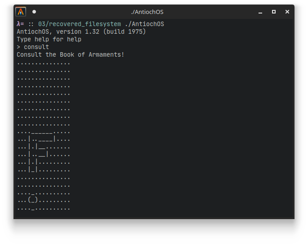Click the '>' prompt character before consult

click(x=18, y=47)
